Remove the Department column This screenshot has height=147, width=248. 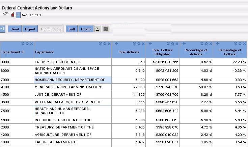coord(109,43)
